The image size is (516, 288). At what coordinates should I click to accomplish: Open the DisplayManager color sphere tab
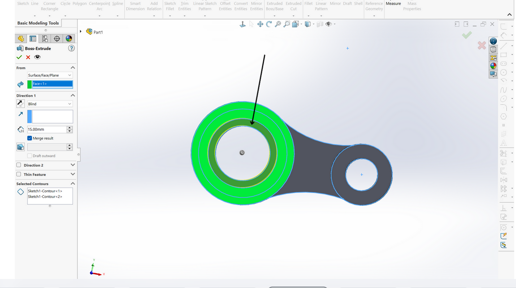(69, 39)
